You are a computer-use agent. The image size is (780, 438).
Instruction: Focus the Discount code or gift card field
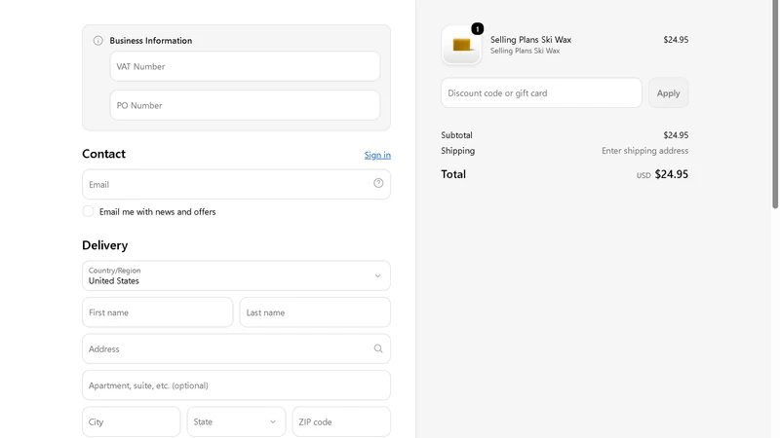pos(541,92)
